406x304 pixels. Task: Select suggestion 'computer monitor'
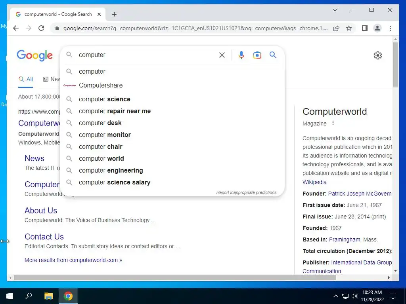click(172, 135)
